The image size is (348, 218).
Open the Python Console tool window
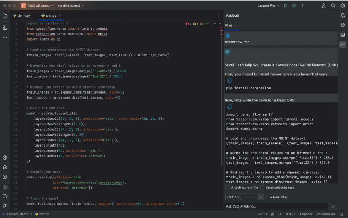click(5, 157)
